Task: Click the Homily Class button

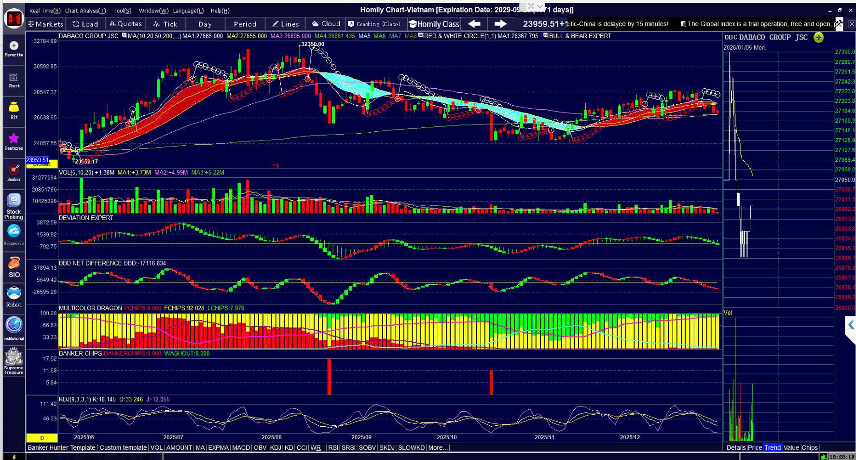Action: [434, 24]
